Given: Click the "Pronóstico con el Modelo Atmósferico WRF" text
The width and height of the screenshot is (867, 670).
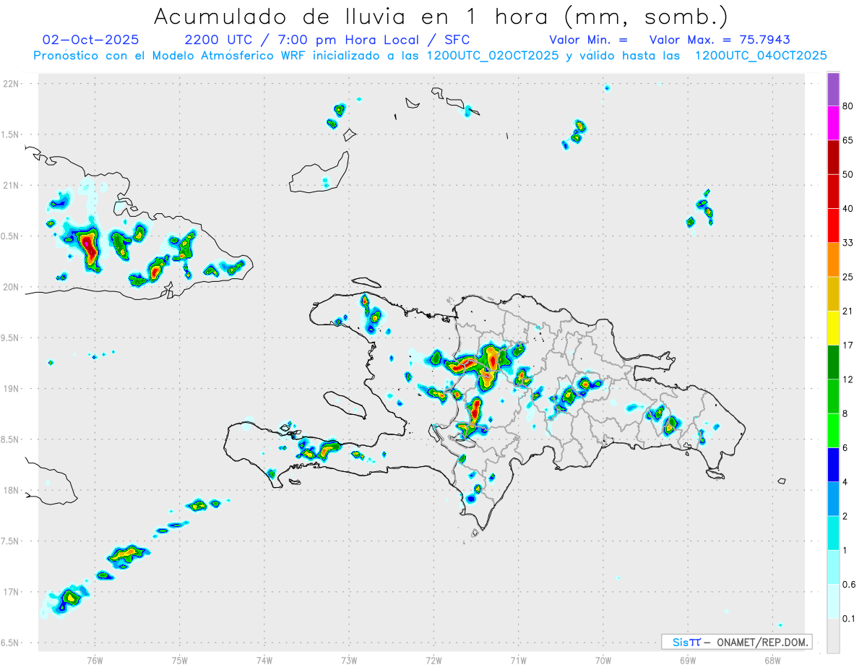Looking at the screenshot, I should [x=171, y=56].
